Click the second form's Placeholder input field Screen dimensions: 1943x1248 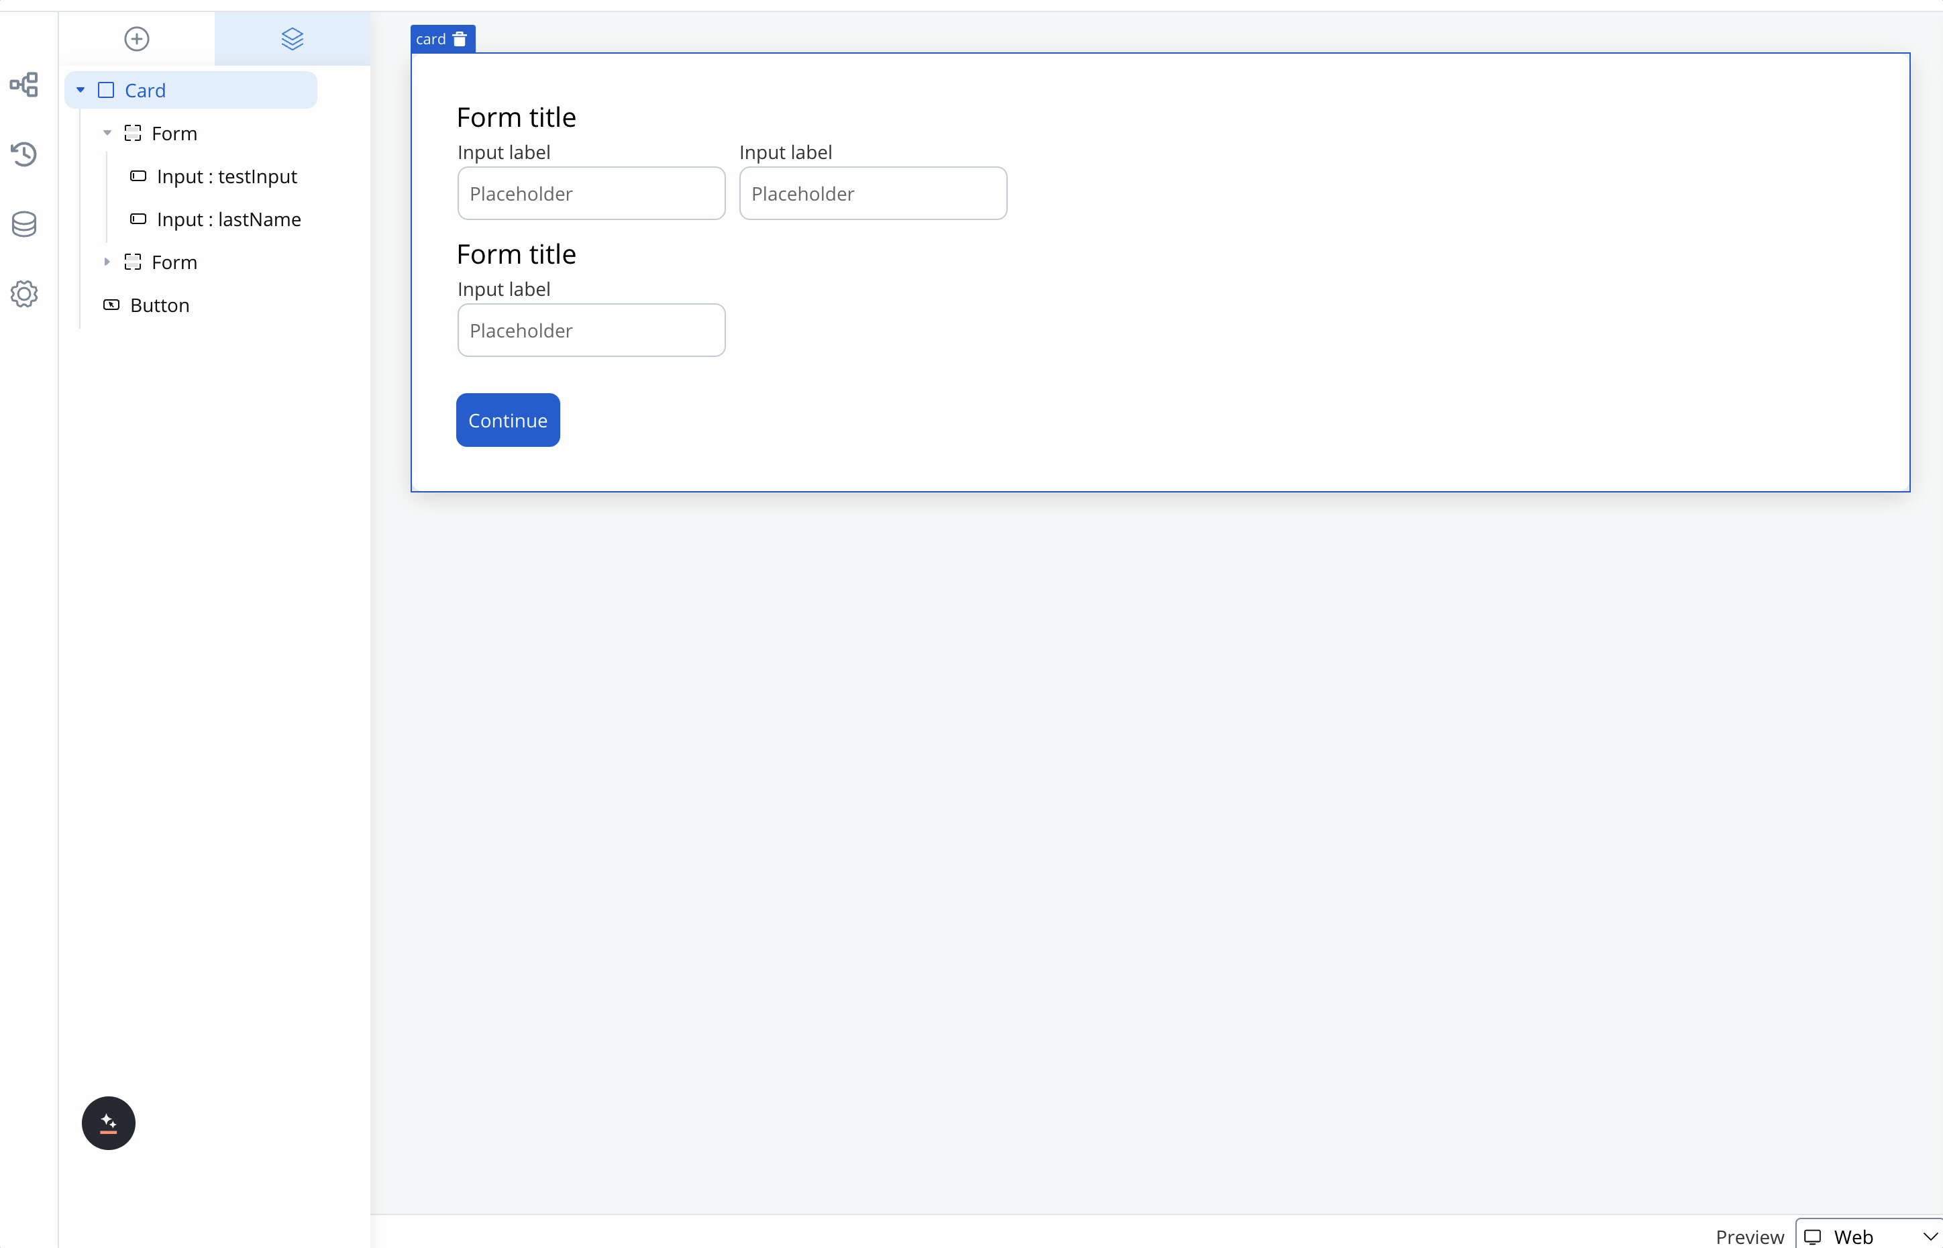[x=590, y=331]
